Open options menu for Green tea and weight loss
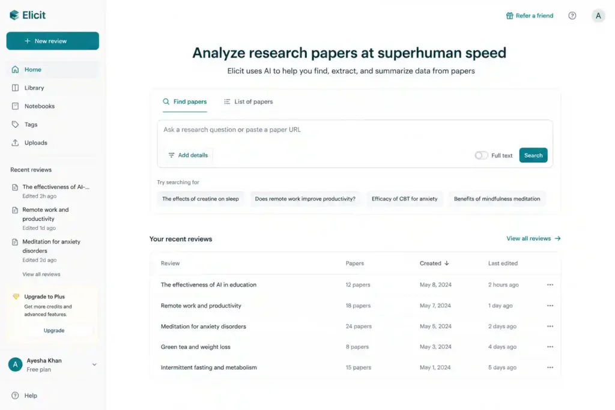The height and width of the screenshot is (410, 615). pyautogui.click(x=550, y=347)
